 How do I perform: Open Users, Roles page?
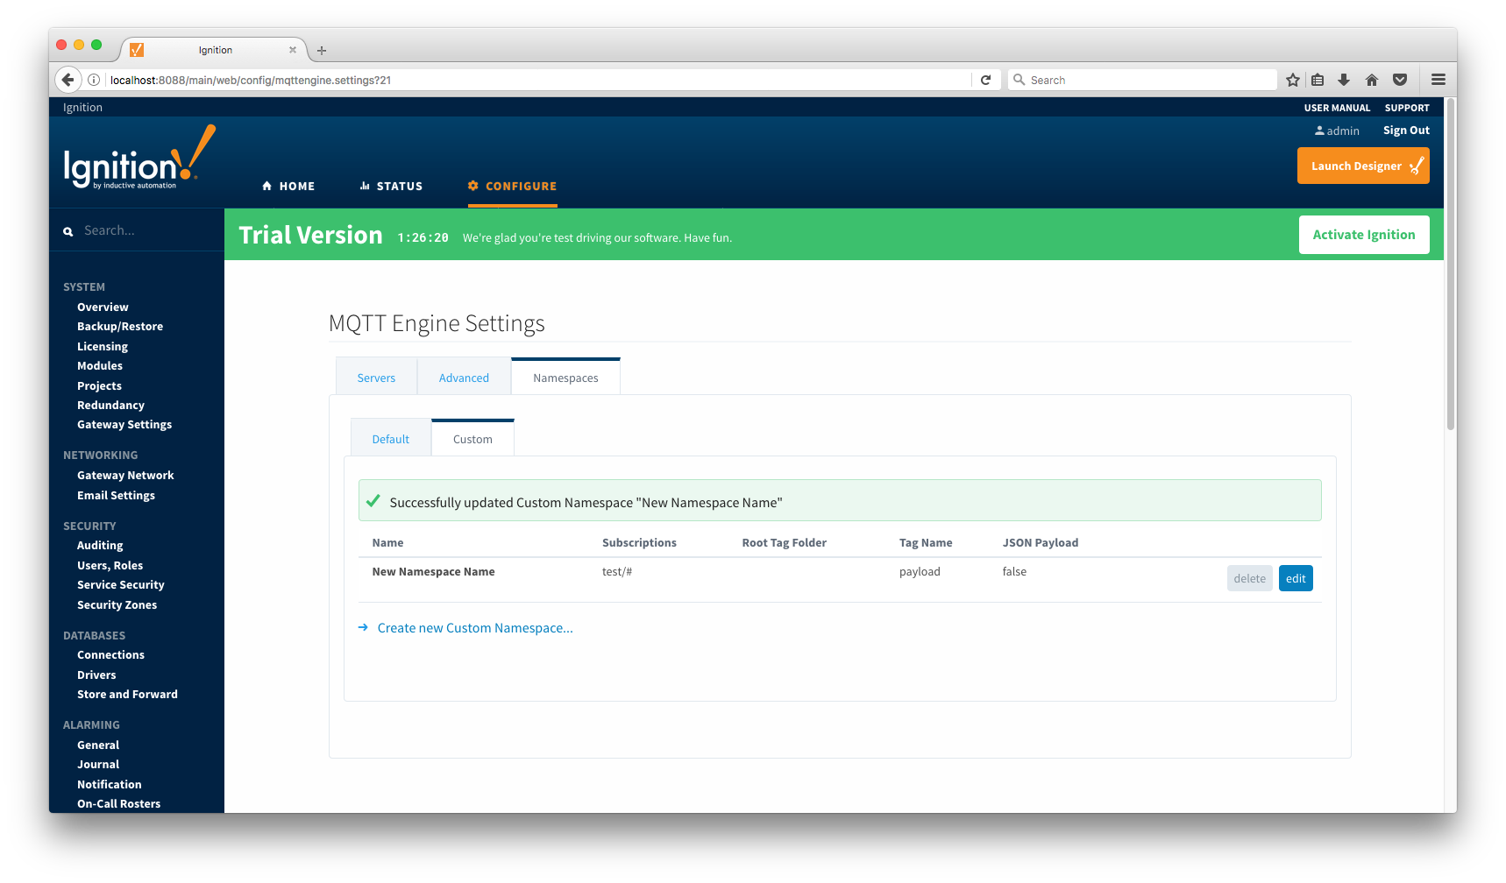click(x=110, y=566)
